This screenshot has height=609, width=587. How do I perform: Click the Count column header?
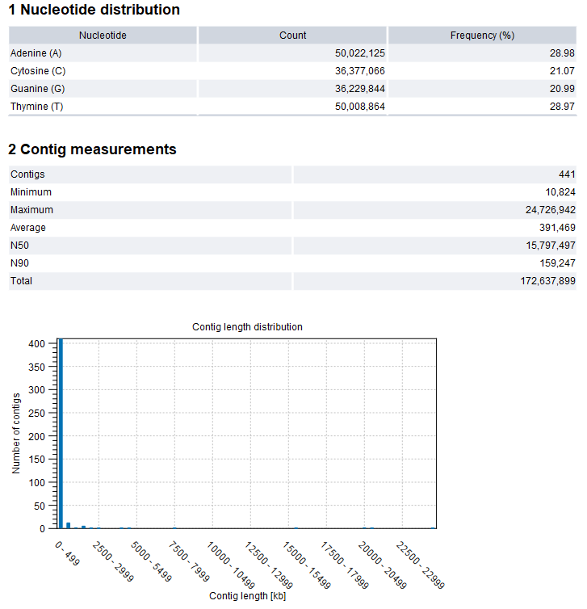click(x=292, y=36)
